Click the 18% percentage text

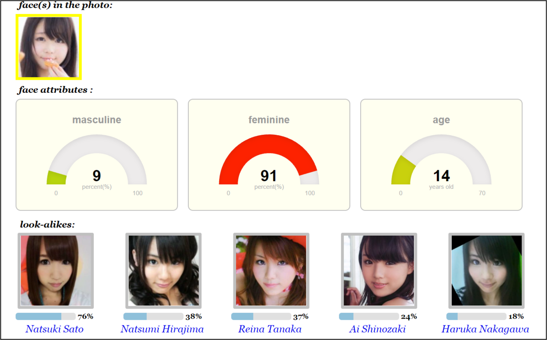pyautogui.click(x=516, y=316)
